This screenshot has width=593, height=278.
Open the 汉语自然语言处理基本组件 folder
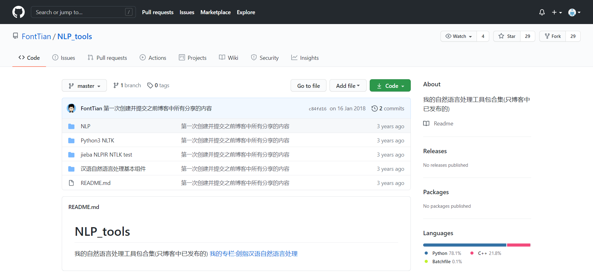tap(113, 169)
